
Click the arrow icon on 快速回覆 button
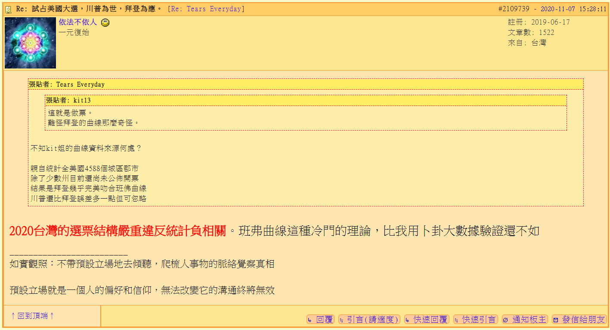tap(408, 319)
